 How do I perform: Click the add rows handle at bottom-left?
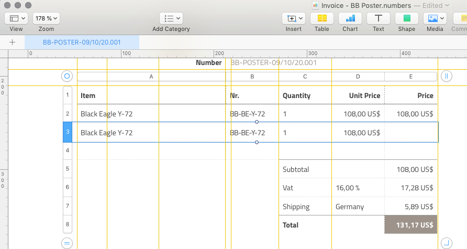[x=66, y=243]
